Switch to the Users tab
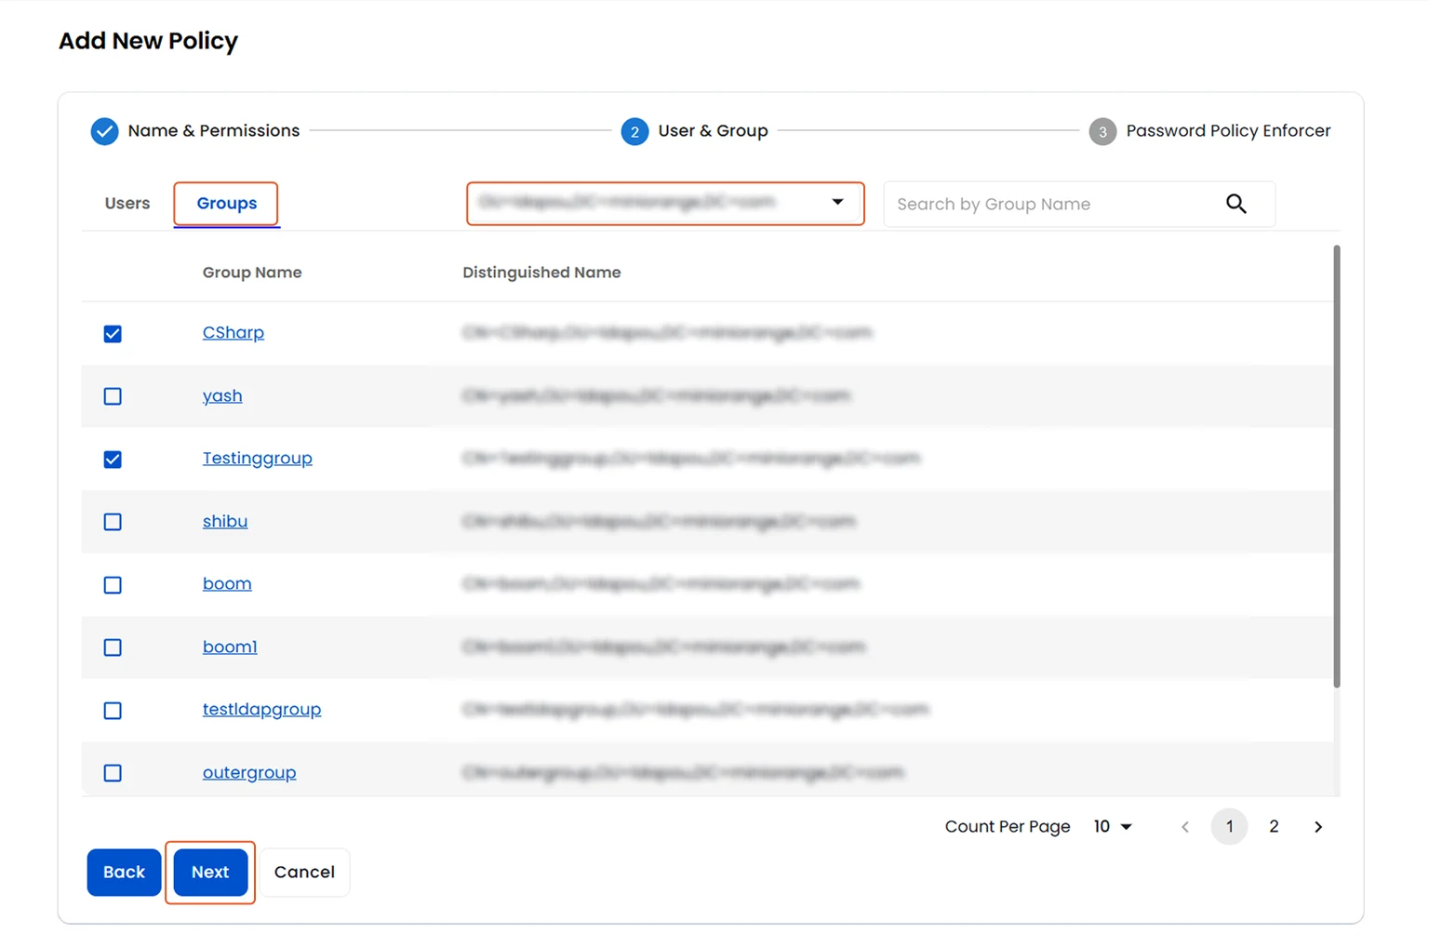1429x947 pixels. tap(127, 203)
